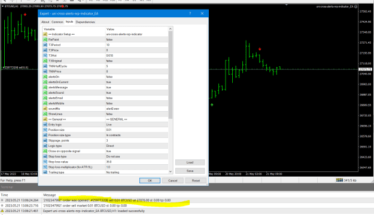Click the icon next to alertsSound
The height and width of the screenshot is (215, 374).
click(45, 93)
